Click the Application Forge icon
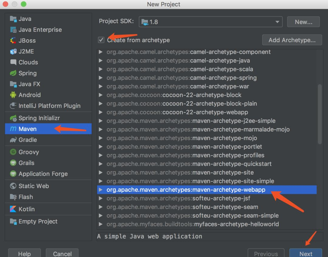The height and width of the screenshot is (257, 328). (x=13, y=174)
